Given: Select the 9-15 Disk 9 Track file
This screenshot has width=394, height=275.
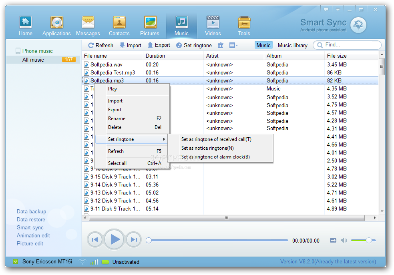Looking at the screenshot, I should coord(230,177).
